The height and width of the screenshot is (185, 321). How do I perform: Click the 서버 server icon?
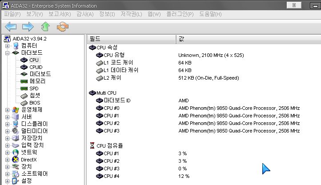(16, 117)
